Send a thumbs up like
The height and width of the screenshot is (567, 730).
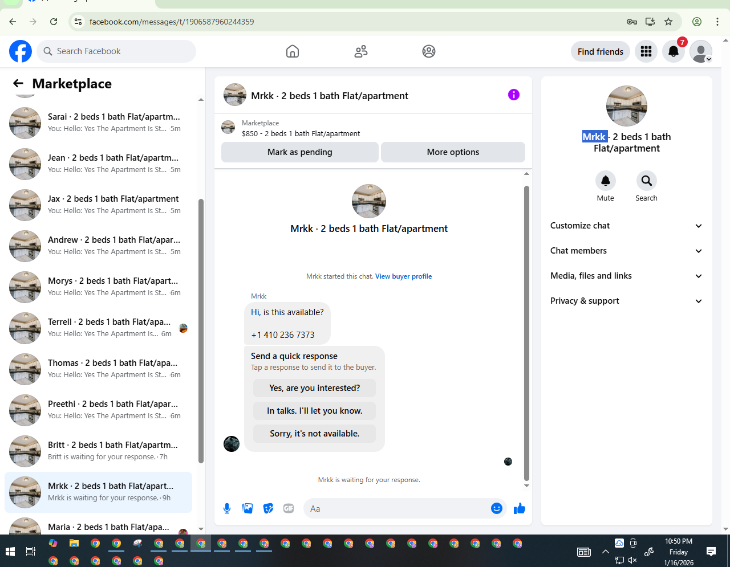[x=519, y=508]
